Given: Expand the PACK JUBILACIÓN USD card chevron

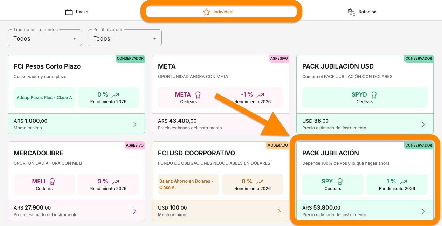Looking at the screenshot, I should point(423,124).
